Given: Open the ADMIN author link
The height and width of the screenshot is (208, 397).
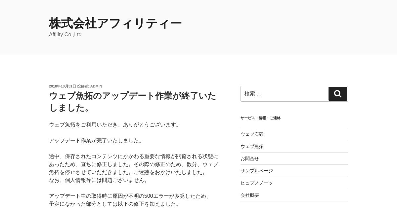Looking at the screenshot, I should tap(96, 86).
